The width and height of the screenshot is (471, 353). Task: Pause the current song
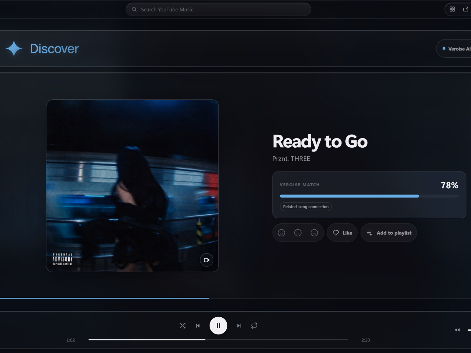218,326
